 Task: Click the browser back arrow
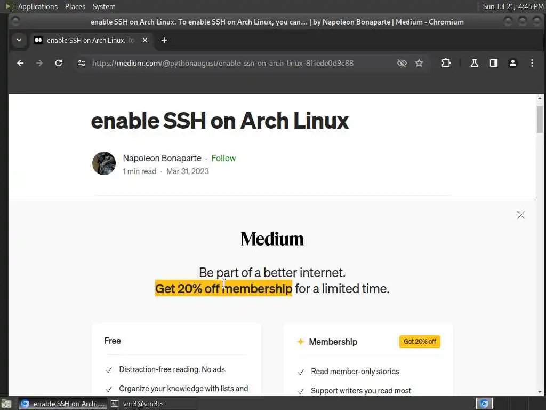click(x=20, y=63)
